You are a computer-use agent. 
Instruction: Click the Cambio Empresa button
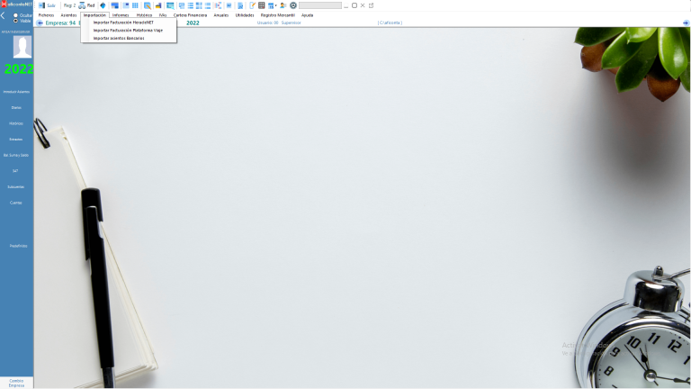(x=16, y=383)
